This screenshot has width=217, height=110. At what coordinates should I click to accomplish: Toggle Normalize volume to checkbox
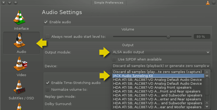pos(48,90)
